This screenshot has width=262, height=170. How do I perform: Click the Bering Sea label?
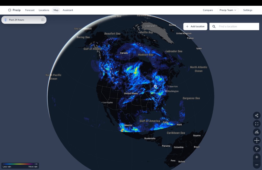(x=83, y=37)
